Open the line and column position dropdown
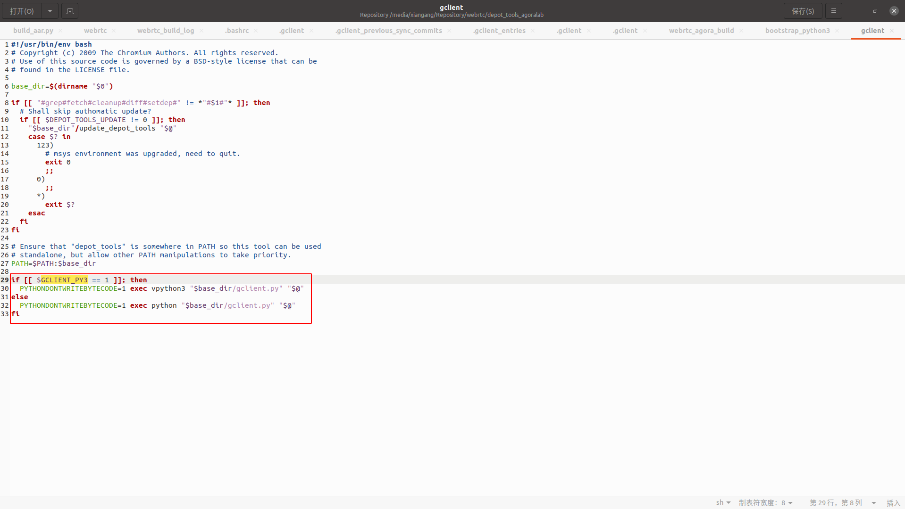This screenshot has width=905, height=509. (843, 503)
